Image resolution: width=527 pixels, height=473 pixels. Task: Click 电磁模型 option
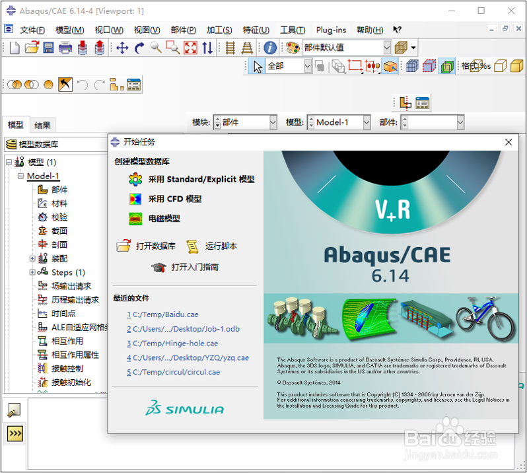tap(155, 219)
